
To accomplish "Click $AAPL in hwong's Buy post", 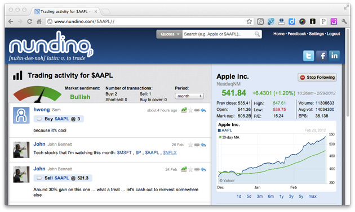I will pos(62,119).
